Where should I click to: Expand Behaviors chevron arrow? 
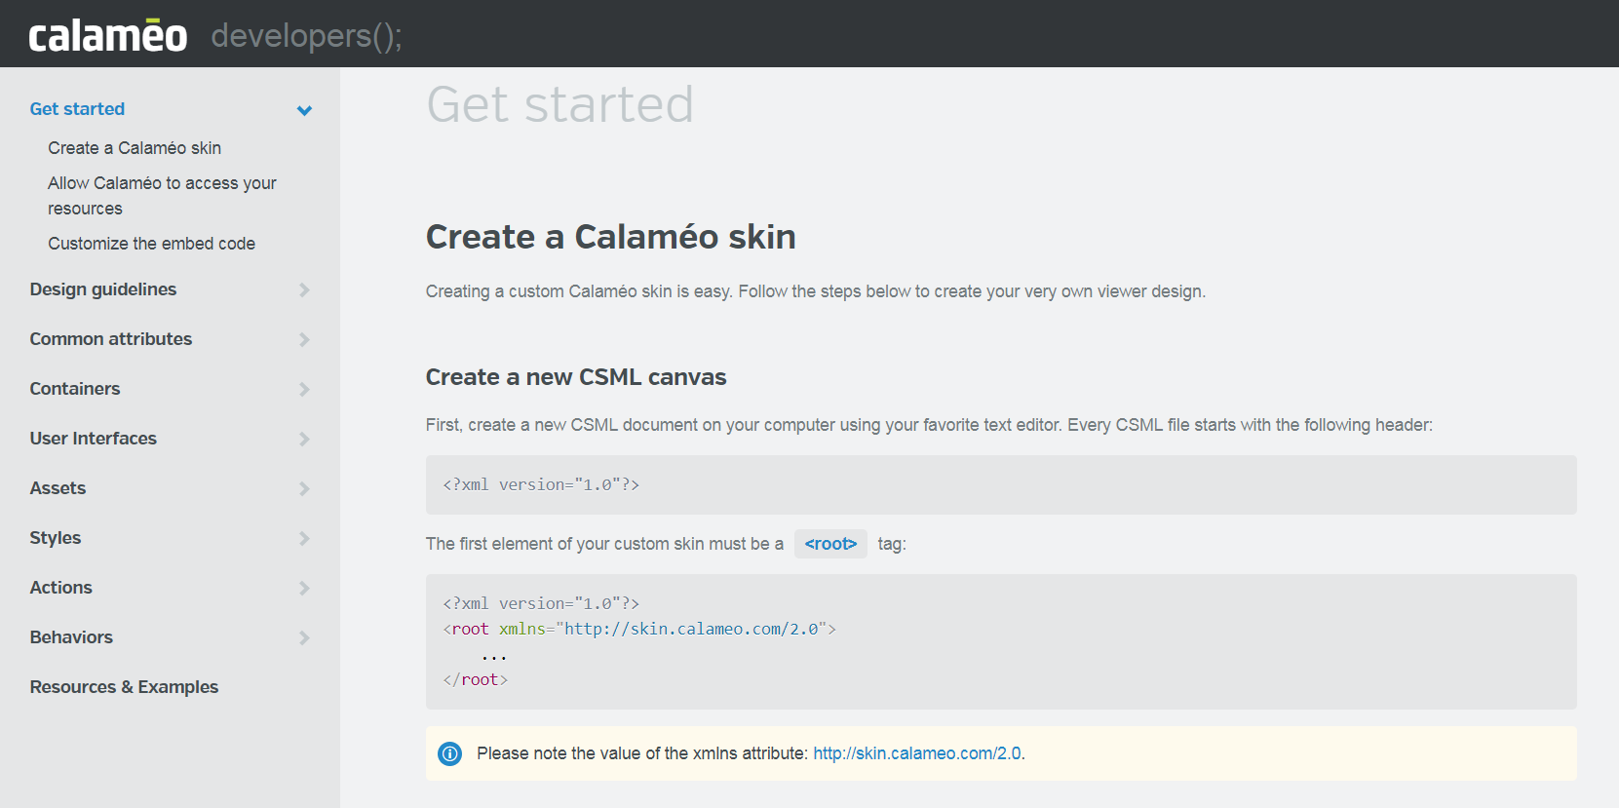coord(304,638)
